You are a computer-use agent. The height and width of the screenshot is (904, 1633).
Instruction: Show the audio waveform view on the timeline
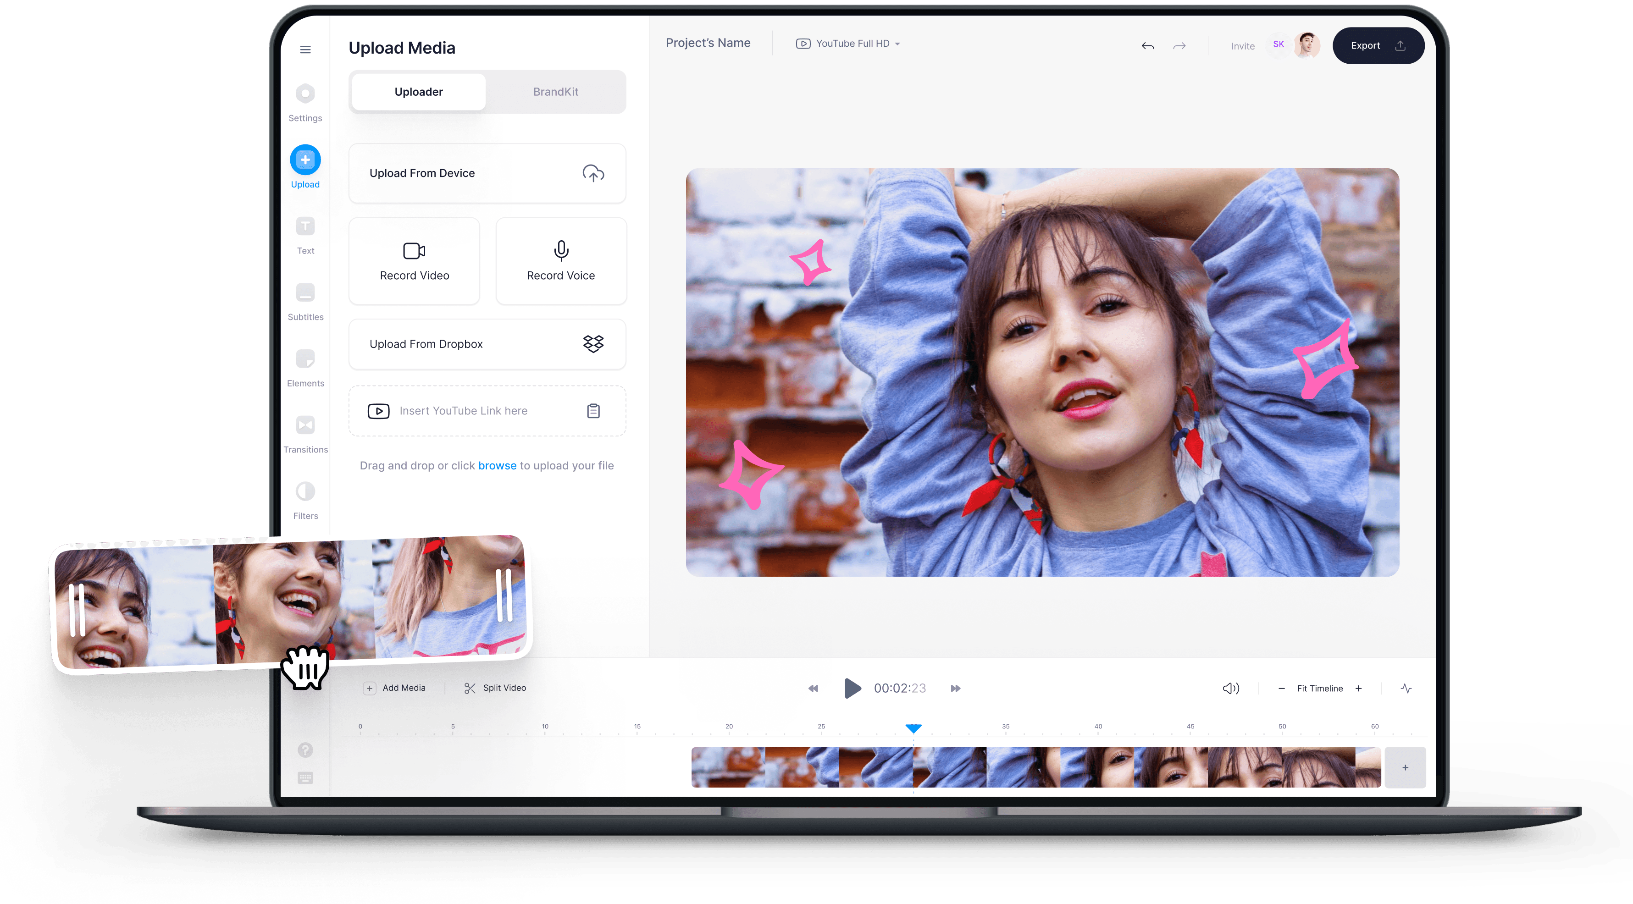(1406, 688)
